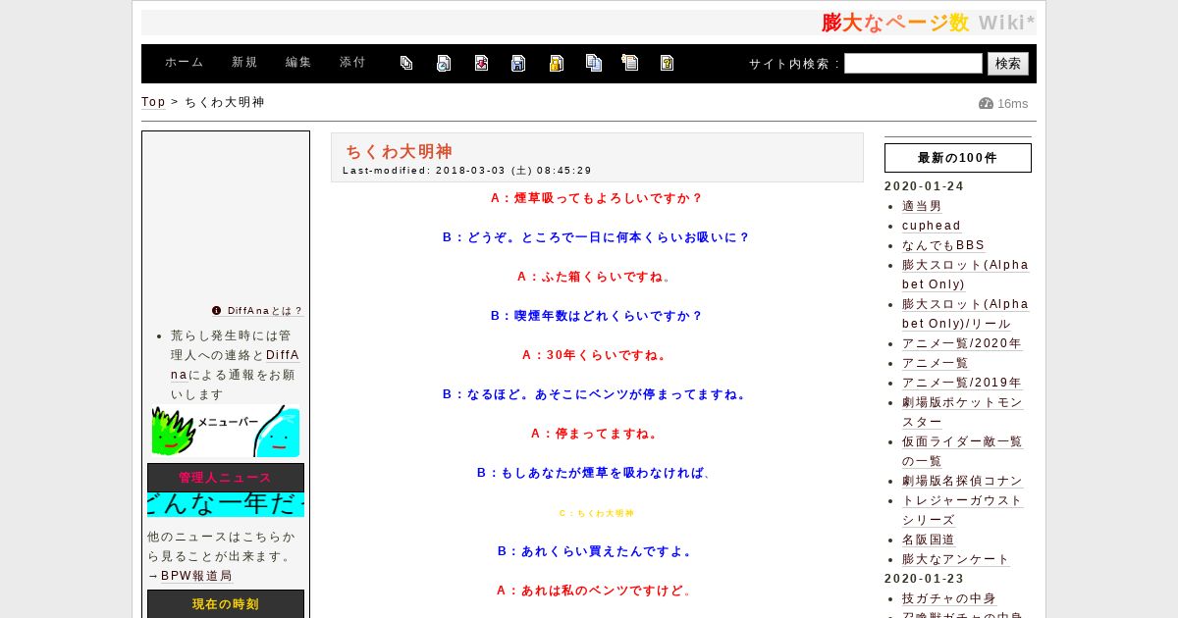Open the 名阪国道 link
This screenshot has width=1178, height=618.
click(929, 540)
